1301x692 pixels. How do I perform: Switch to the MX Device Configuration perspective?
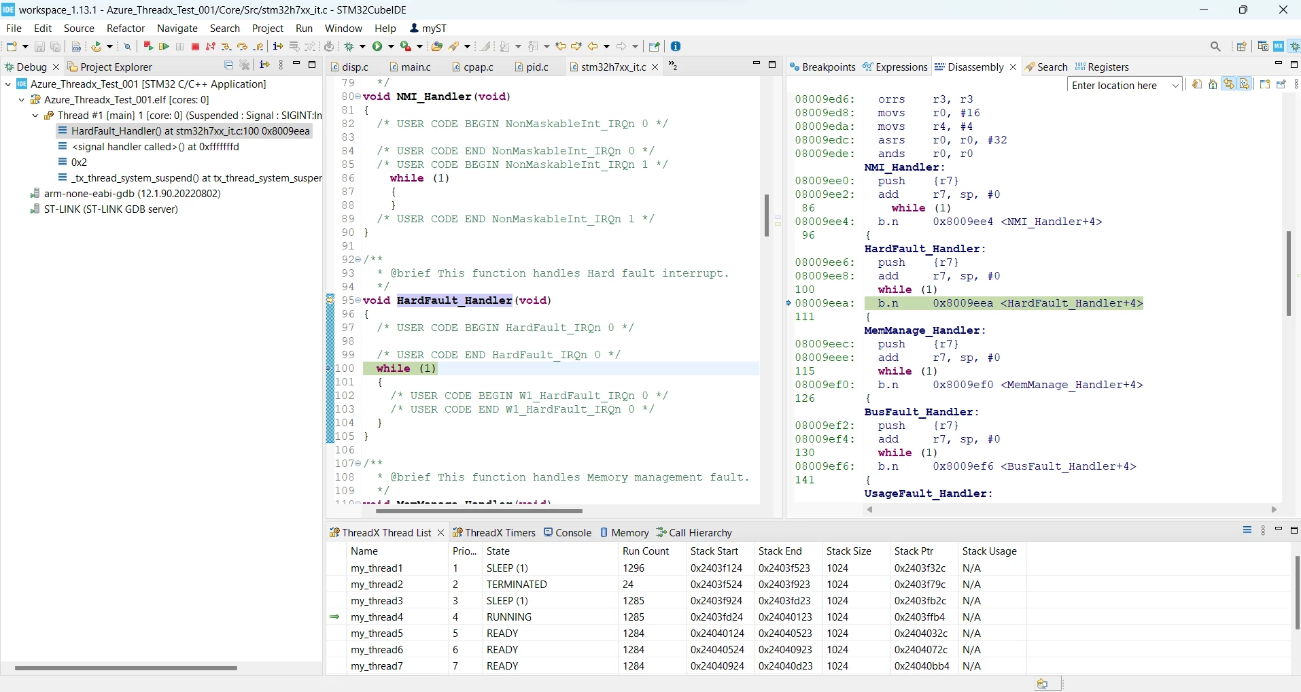coord(1279,46)
